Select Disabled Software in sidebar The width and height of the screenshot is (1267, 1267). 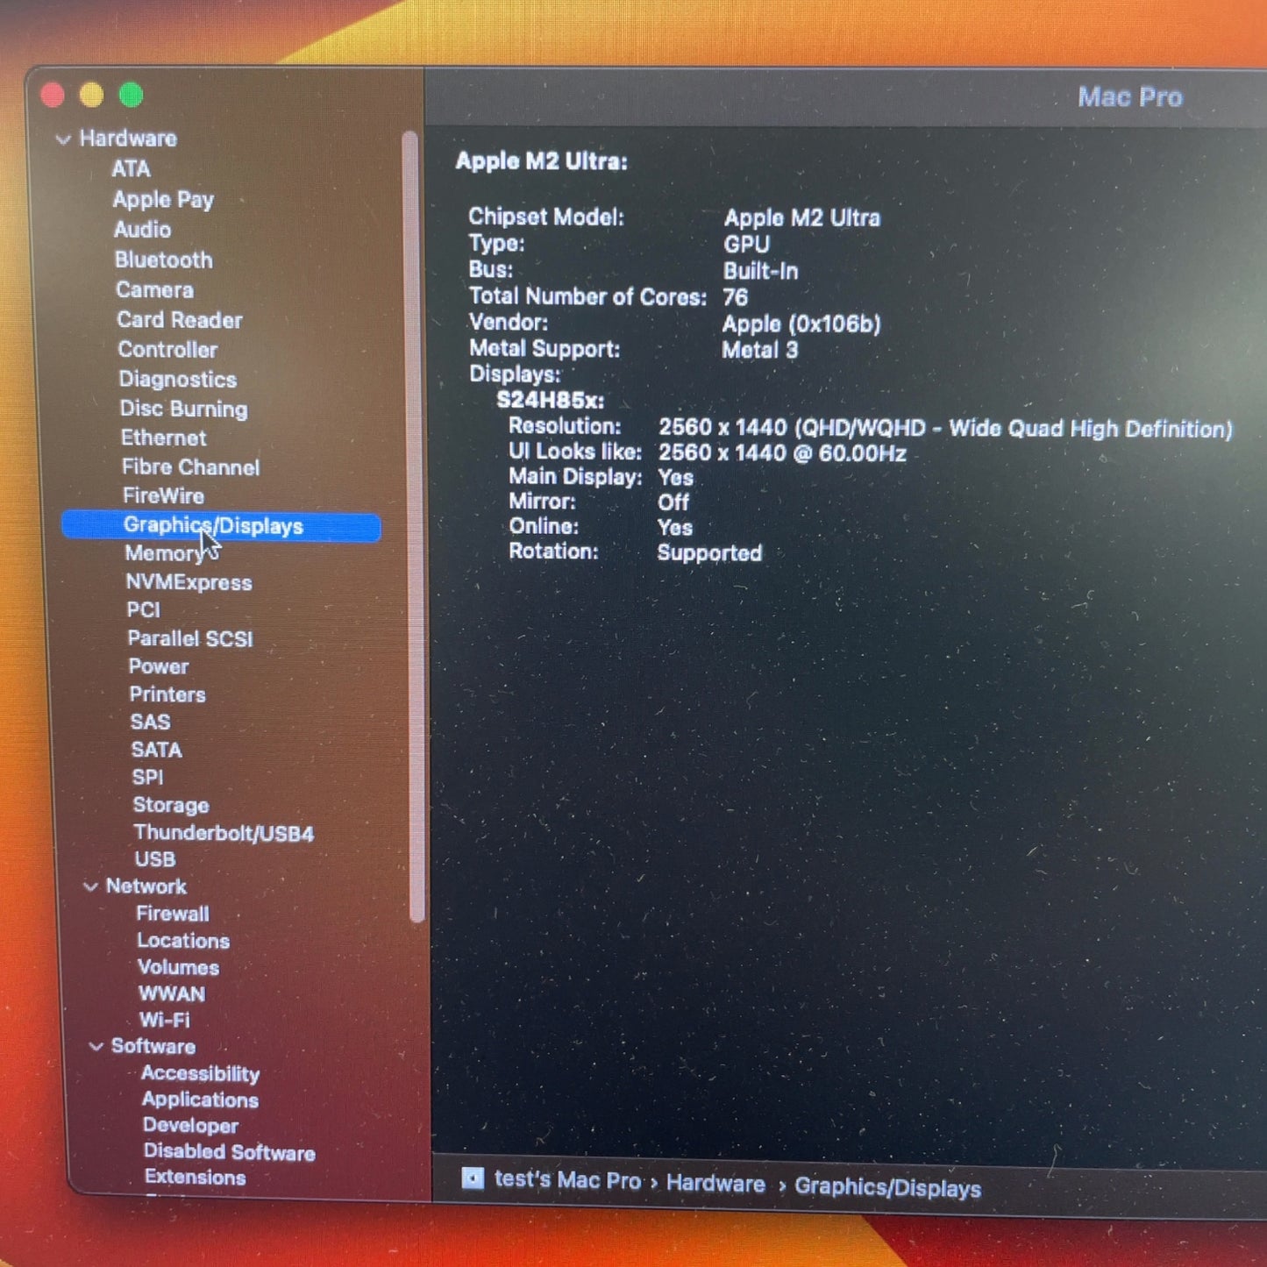(x=229, y=1152)
